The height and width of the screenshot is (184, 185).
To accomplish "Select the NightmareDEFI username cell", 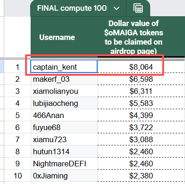I will [64, 163].
